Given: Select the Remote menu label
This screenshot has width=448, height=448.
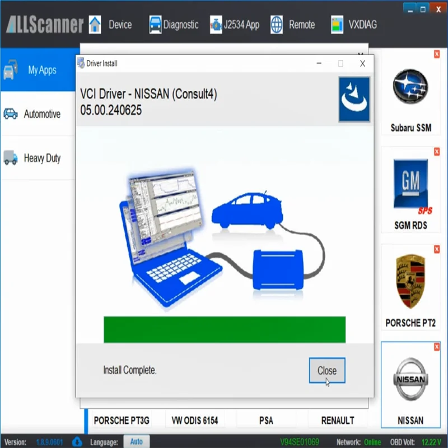Looking at the screenshot, I should tap(302, 25).
